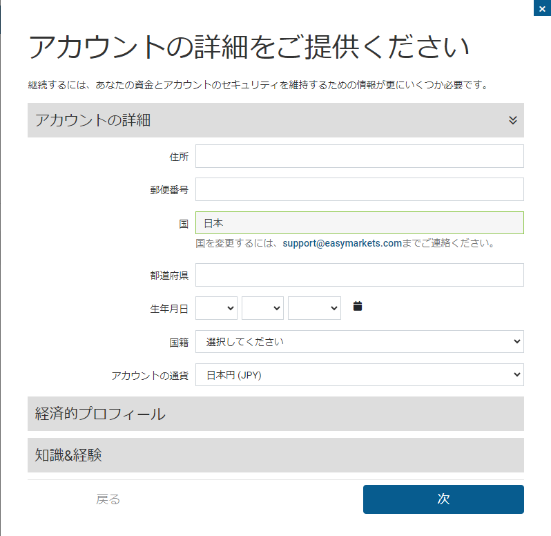Click the 郵便番号 label text
551x536 pixels.
pyautogui.click(x=169, y=190)
